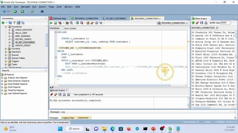Switch to the Welcome Page tab
238x133 pixels.
tap(59, 18)
